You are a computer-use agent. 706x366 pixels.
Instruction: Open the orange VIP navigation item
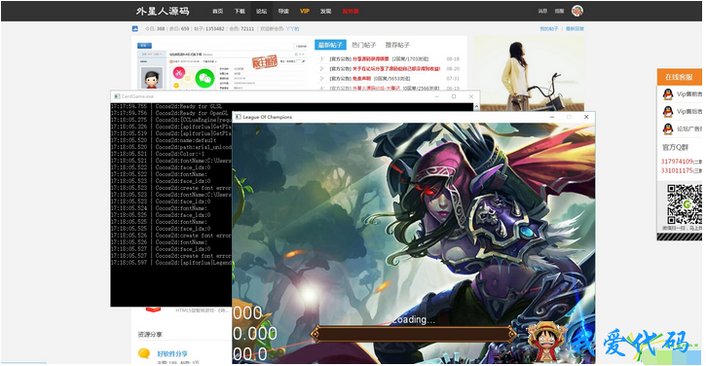[305, 12]
